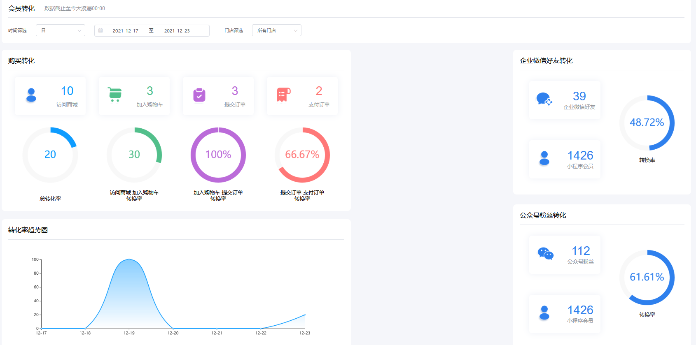The height and width of the screenshot is (345, 696).
Task: Click the 12-19 peak point on chart
Action: point(129,259)
